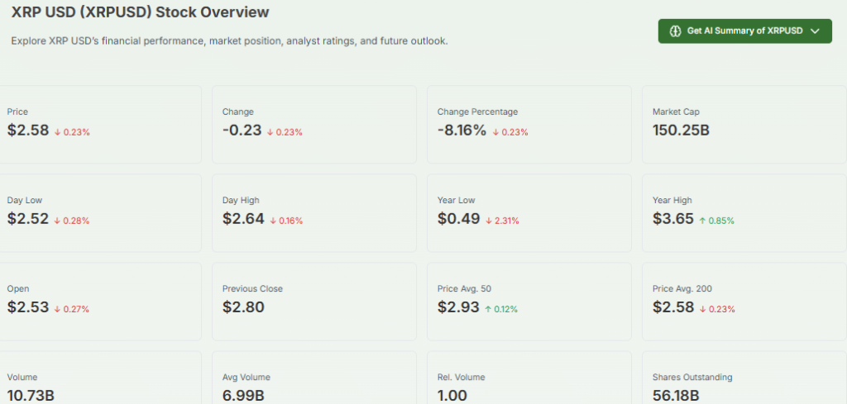847x404 pixels.
Task: Click red down arrow beside Open $2.53
Action: pos(58,309)
